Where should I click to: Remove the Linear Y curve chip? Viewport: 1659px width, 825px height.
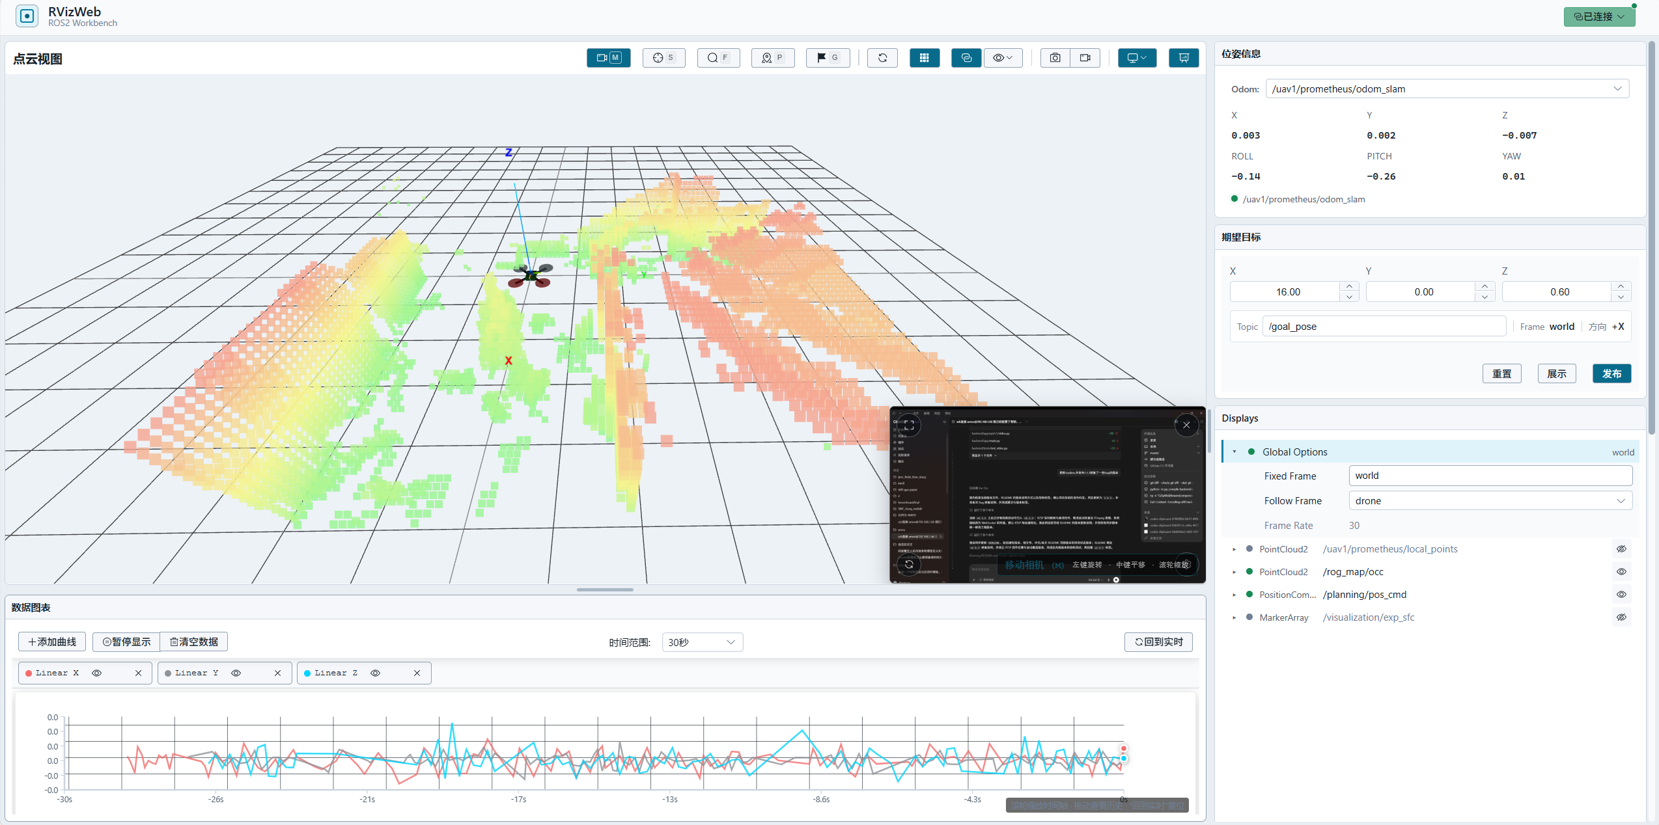277,673
